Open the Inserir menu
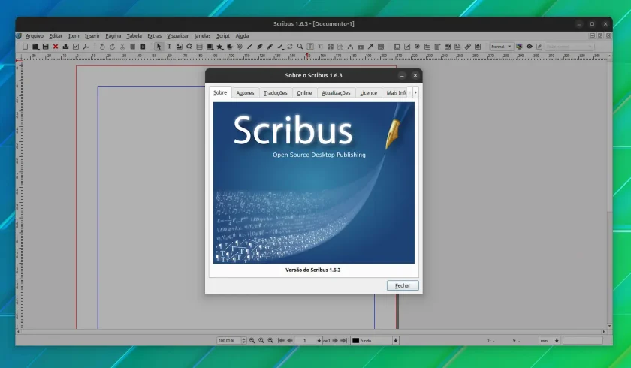 (92, 36)
